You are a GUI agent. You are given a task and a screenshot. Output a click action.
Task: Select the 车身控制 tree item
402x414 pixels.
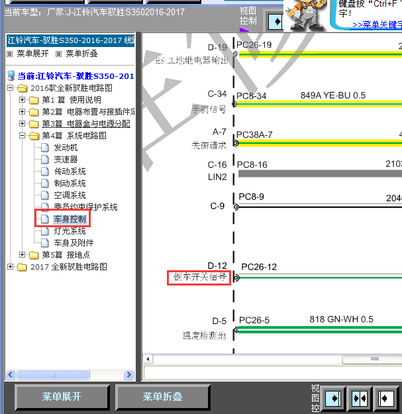[x=70, y=219]
